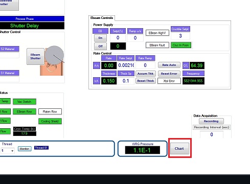Edit the Rate Setpt value field
This screenshot has width=250, height=184.
point(126,65)
